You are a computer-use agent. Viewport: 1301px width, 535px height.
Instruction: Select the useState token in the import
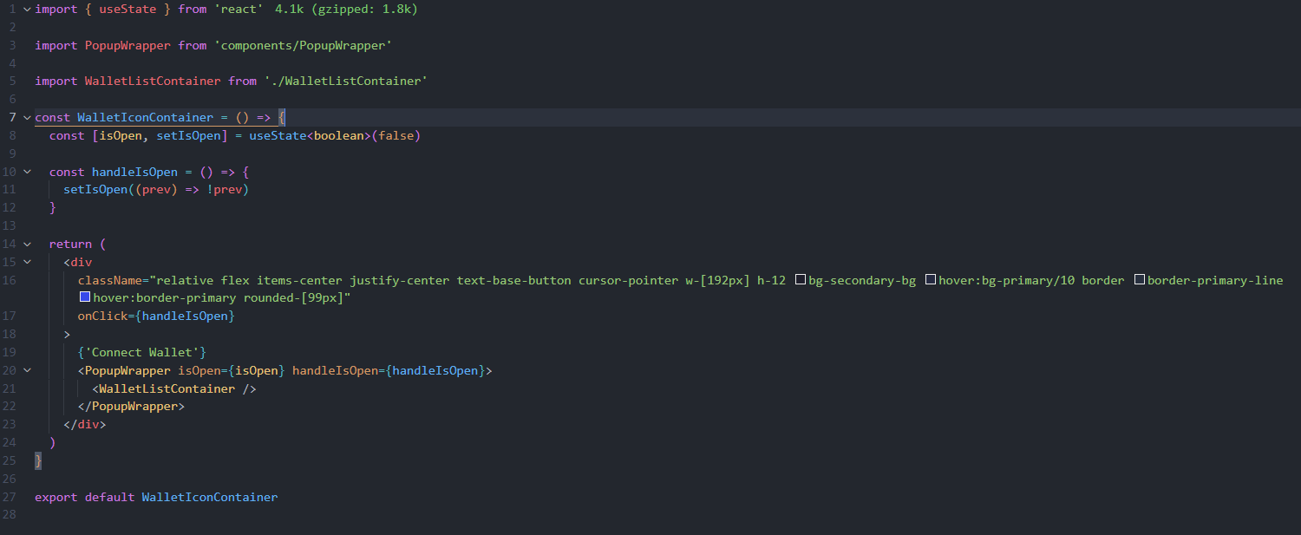pyautogui.click(x=127, y=9)
